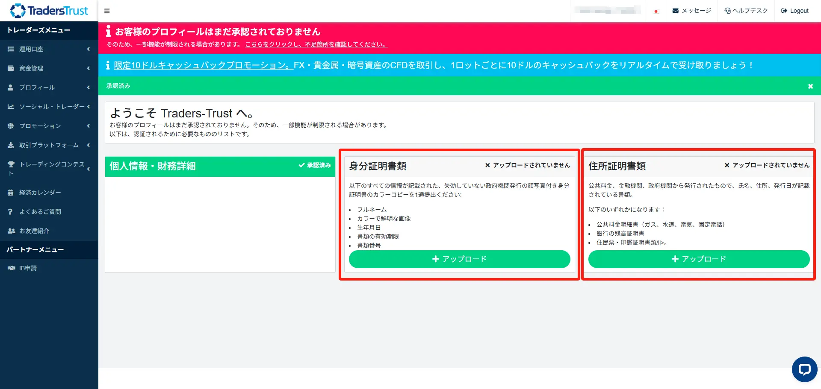Click the link to check missing profile items
The image size is (821, 389).
click(x=316, y=44)
